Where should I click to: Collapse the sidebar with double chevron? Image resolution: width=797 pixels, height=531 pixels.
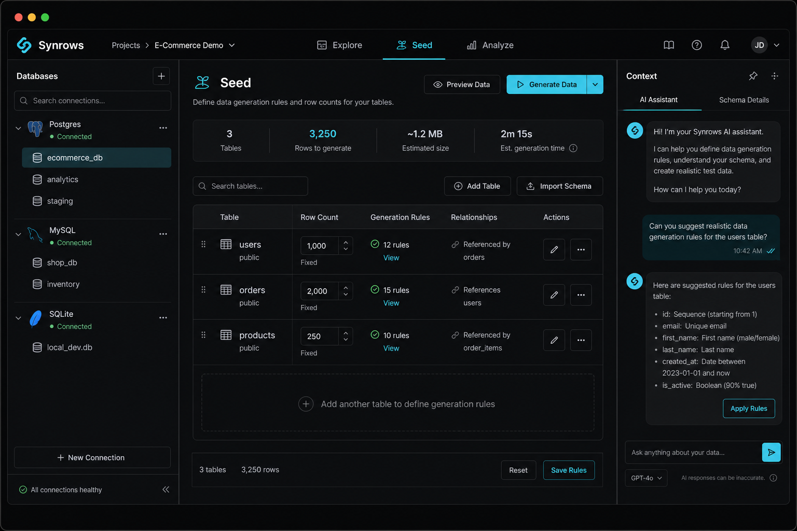click(x=166, y=490)
